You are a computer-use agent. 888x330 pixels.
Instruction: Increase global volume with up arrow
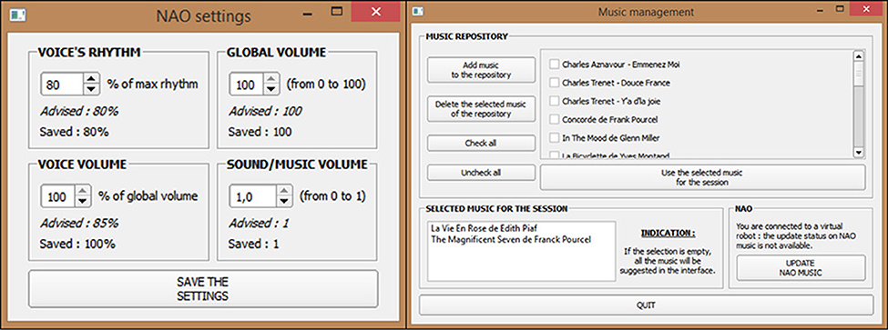coord(272,79)
